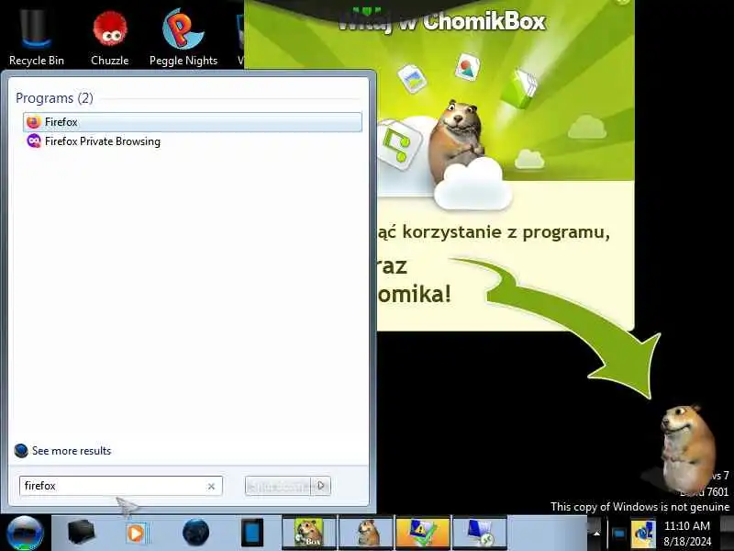Click the blue monitor icon in the system tray

[618, 534]
